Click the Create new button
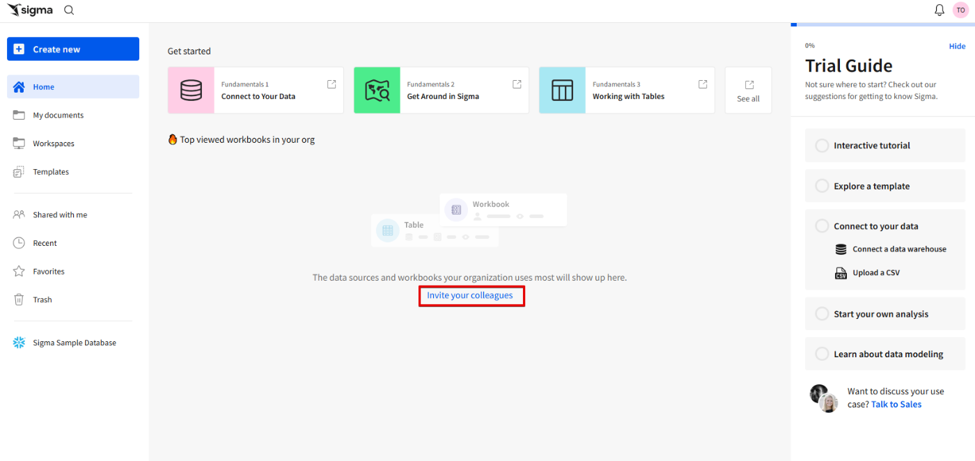The image size is (975, 461). pyautogui.click(x=73, y=49)
